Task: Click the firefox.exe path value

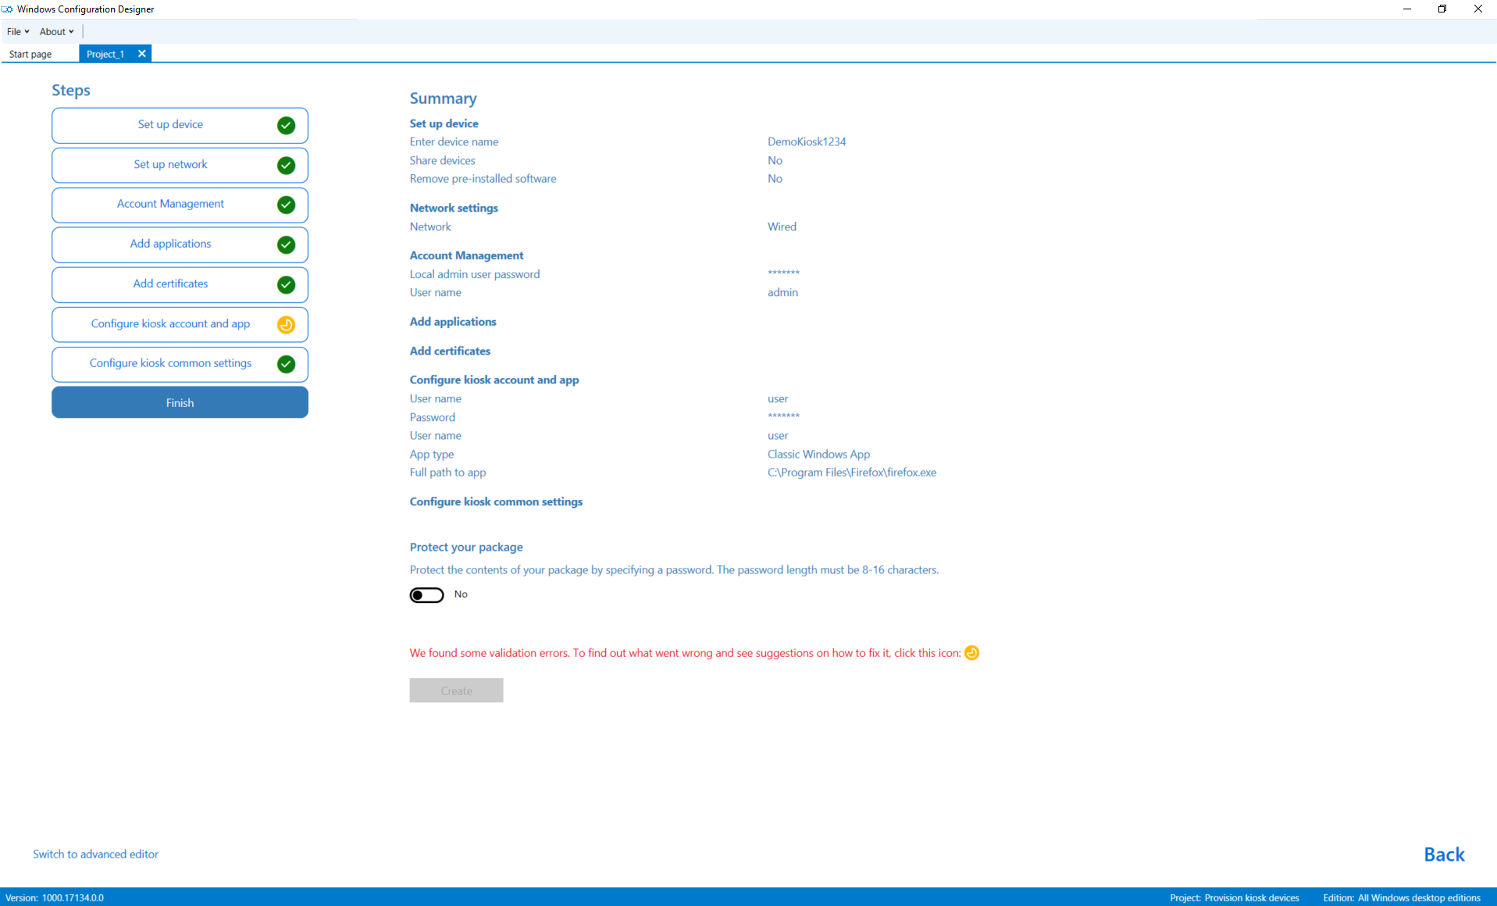Action: [852, 473]
